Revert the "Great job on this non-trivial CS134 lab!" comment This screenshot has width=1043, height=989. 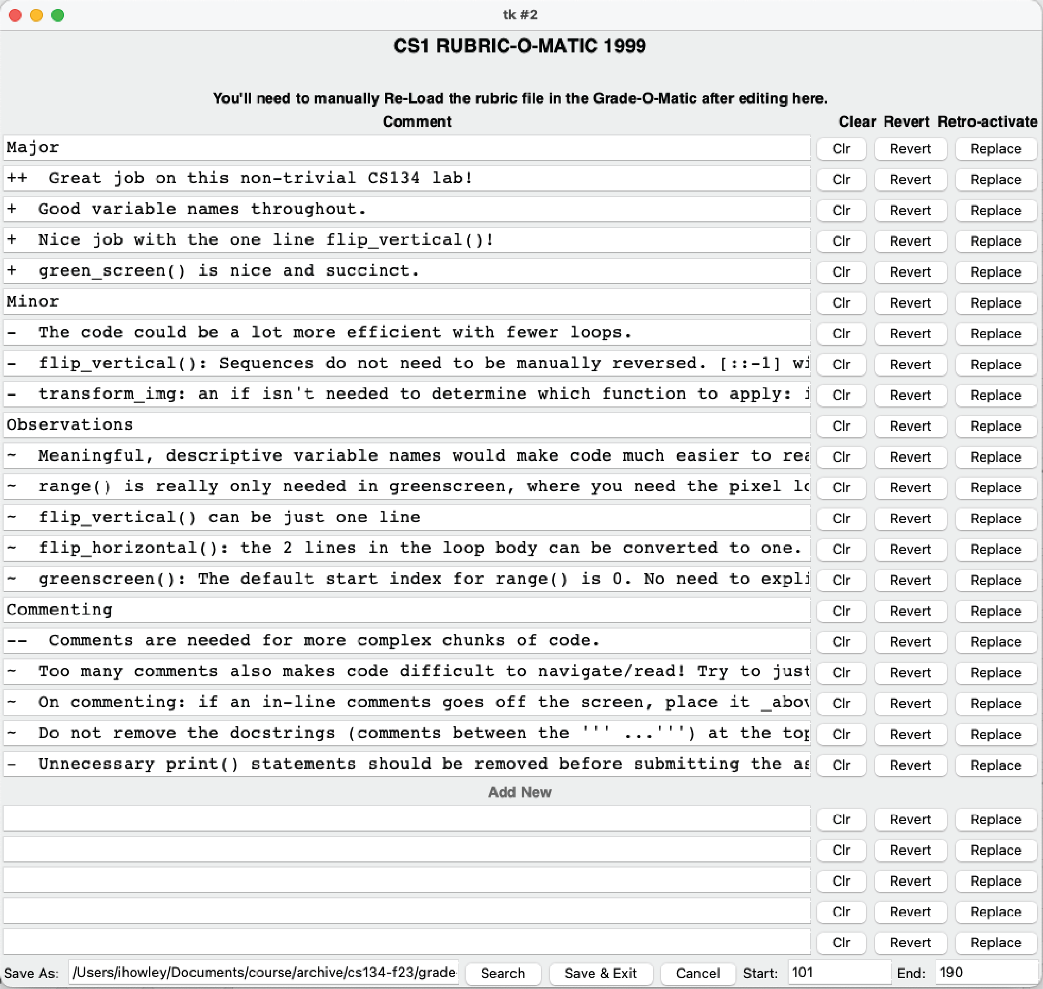click(x=910, y=179)
